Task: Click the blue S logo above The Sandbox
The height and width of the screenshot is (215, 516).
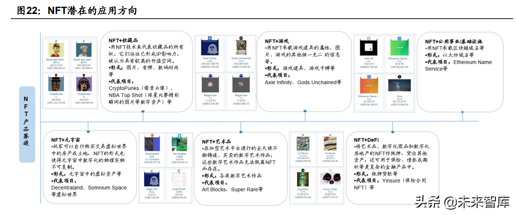Action: pyautogui.click(x=179, y=136)
